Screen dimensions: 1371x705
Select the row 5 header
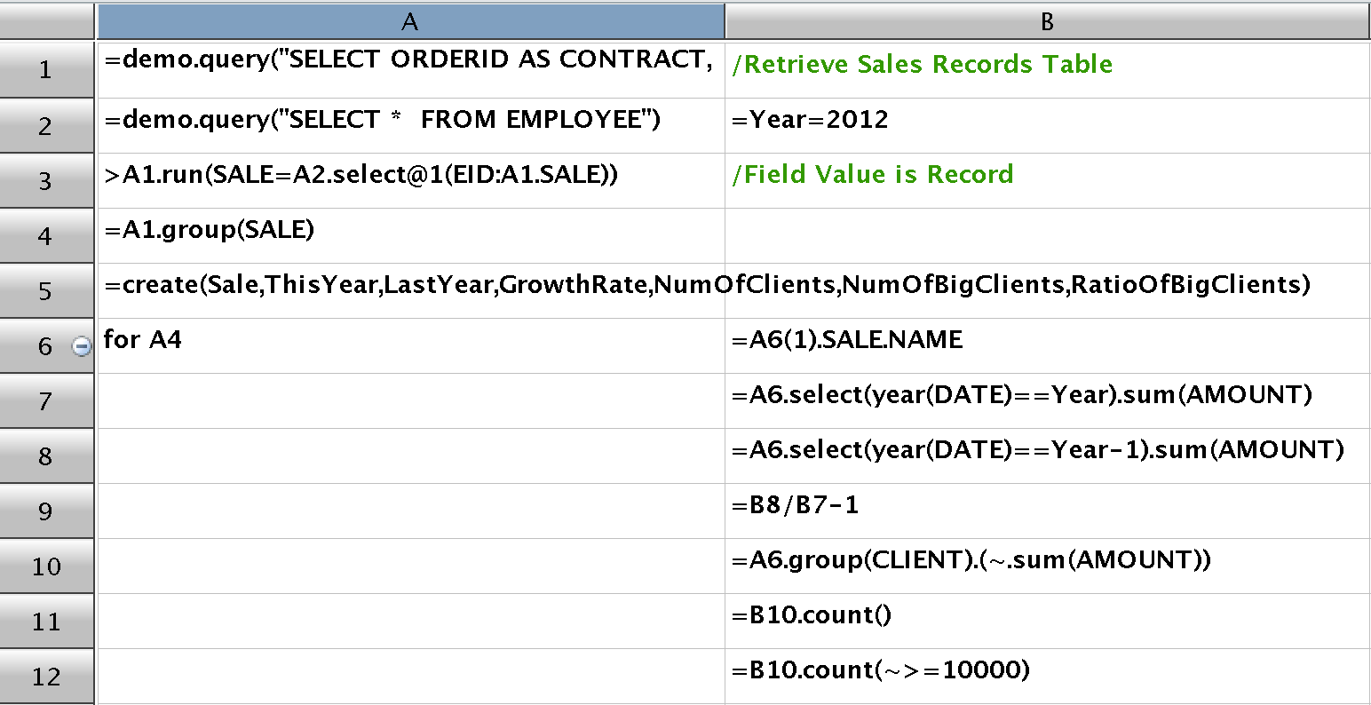(x=46, y=291)
